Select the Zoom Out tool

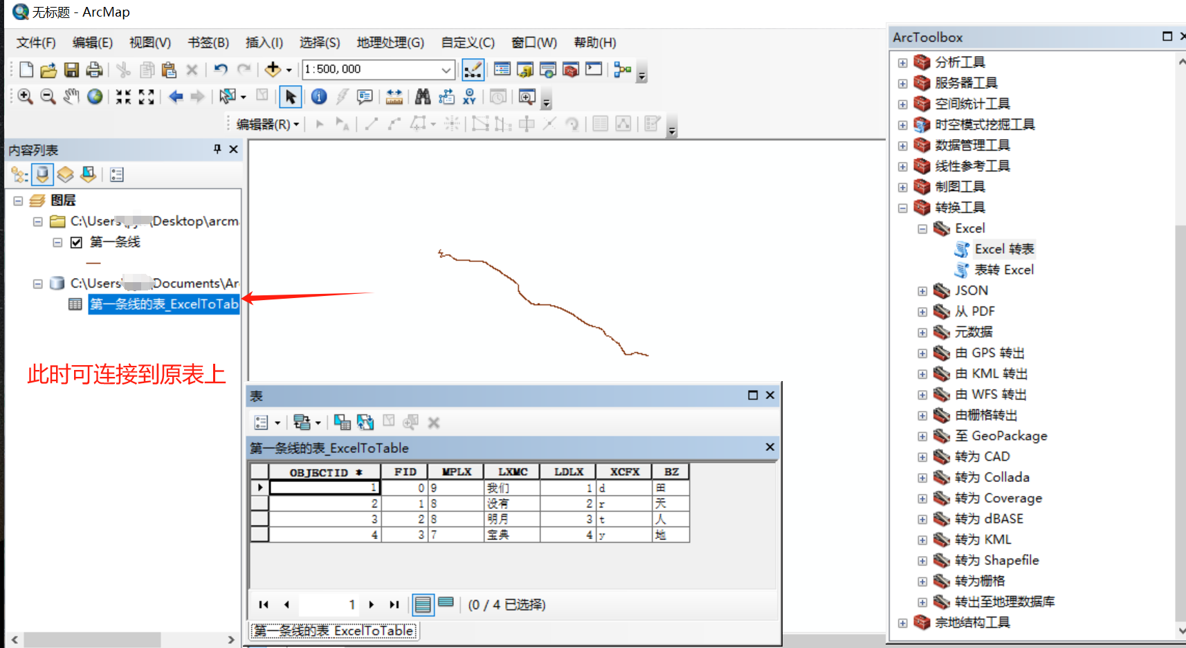48,97
